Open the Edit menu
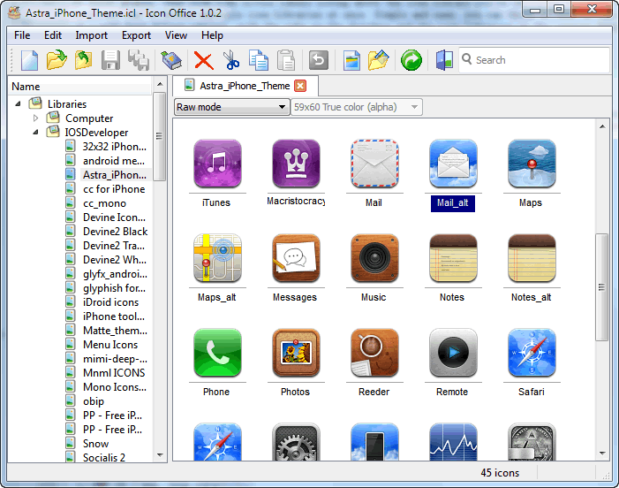Screen dimensions: 619x488 (53, 35)
